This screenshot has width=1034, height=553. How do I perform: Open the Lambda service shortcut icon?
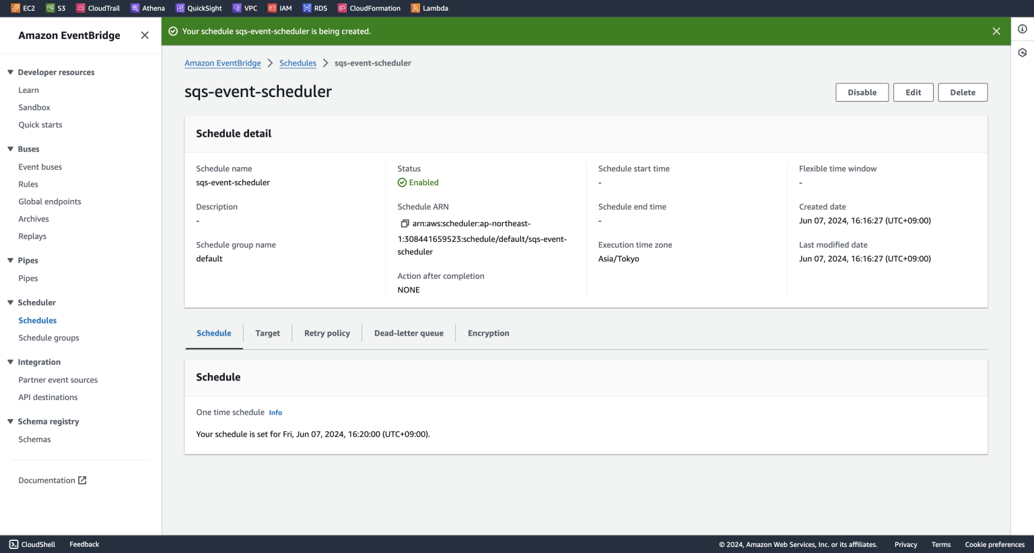pos(415,8)
